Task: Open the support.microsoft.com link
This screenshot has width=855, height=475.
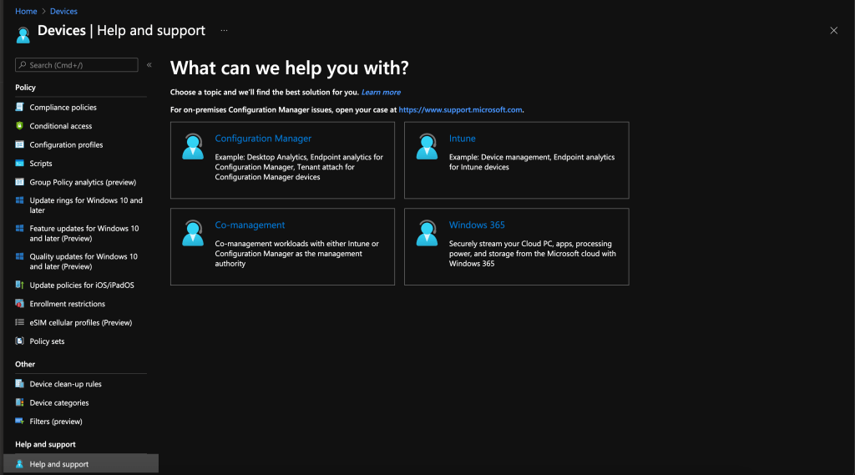Action: coord(460,109)
